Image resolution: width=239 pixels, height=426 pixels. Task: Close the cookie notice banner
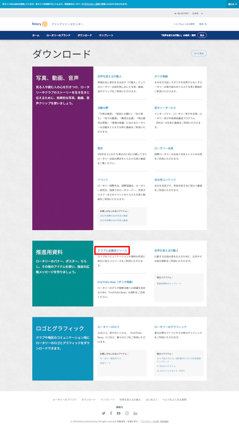tap(233, 4)
